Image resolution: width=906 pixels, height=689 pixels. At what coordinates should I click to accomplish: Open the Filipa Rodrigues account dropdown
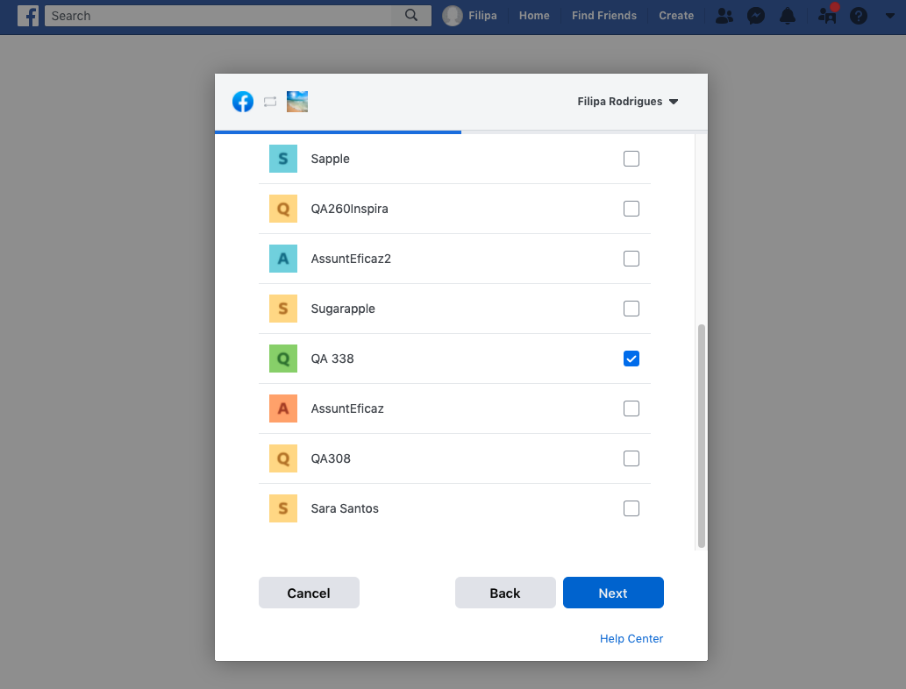point(627,102)
